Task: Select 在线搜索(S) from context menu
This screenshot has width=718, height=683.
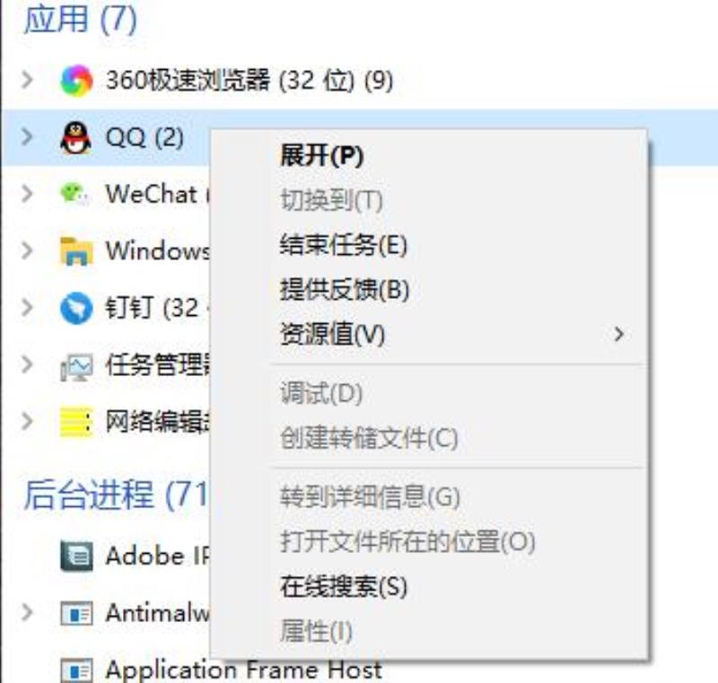Action: [344, 586]
